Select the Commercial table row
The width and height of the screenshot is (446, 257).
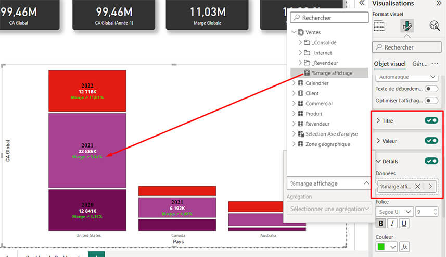329,103
